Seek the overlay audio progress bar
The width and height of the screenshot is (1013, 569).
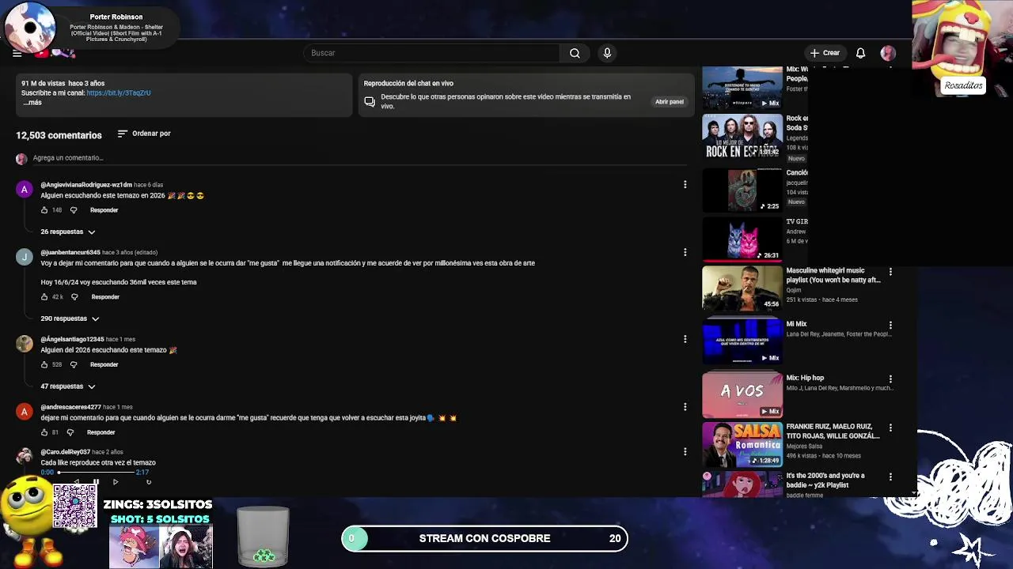click(x=96, y=473)
